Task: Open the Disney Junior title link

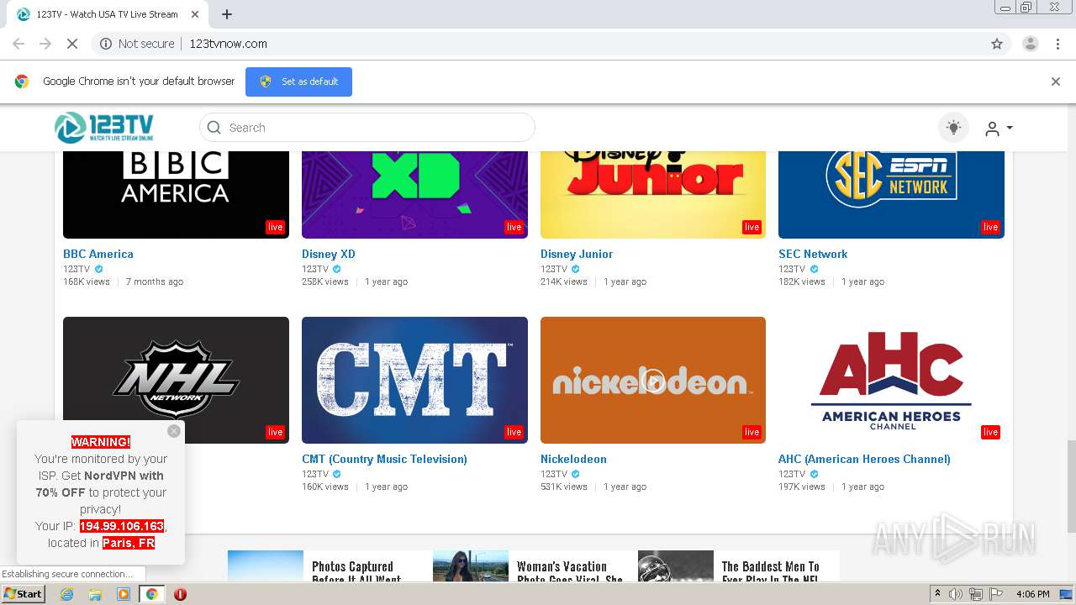Action: [577, 254]
